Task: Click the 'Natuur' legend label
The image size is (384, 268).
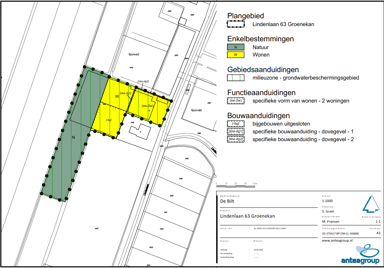Action: point(261,47)
